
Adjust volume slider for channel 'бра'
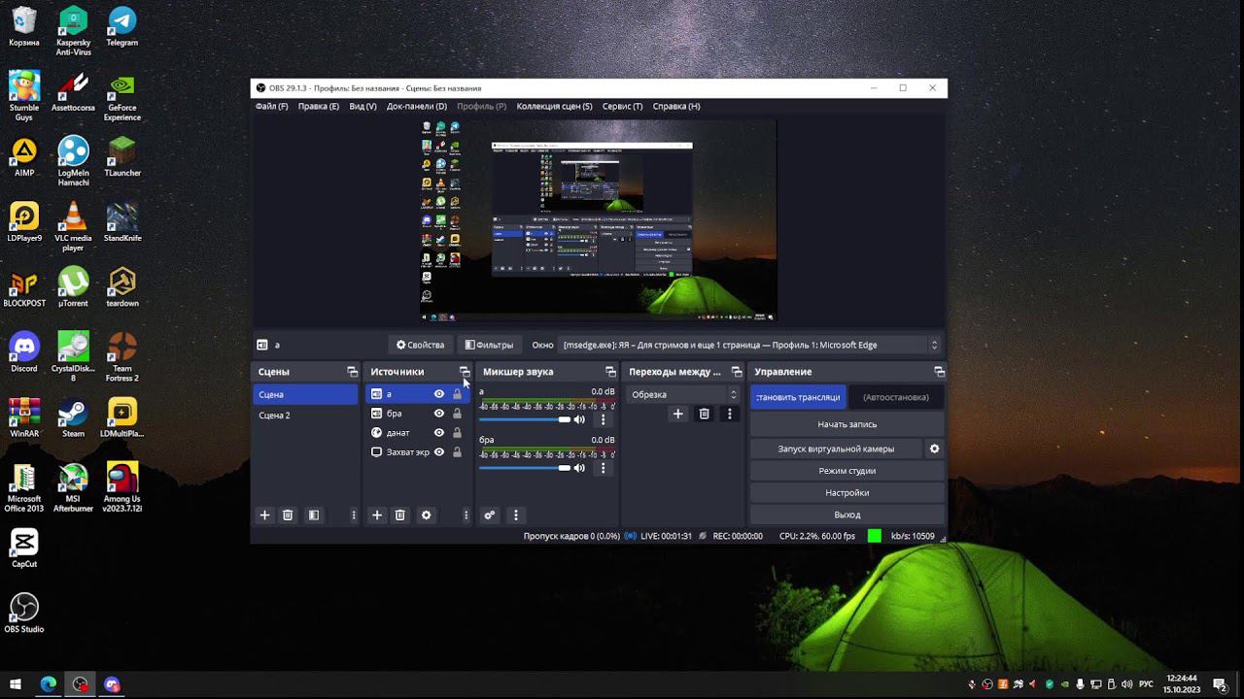(x=525, y=468)
